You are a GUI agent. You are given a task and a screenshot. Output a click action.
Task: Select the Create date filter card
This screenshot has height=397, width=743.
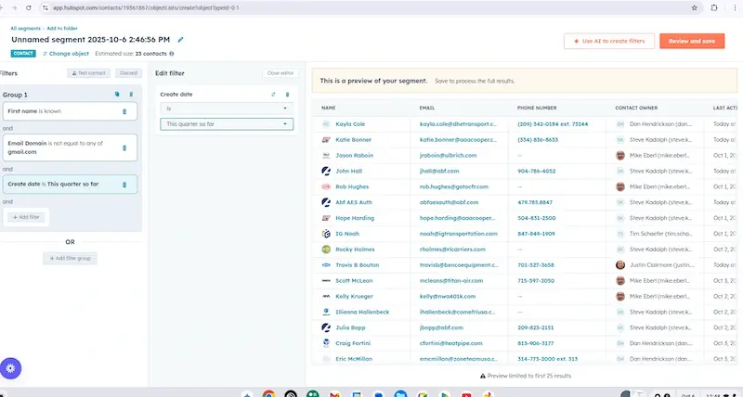pos(70,184)
